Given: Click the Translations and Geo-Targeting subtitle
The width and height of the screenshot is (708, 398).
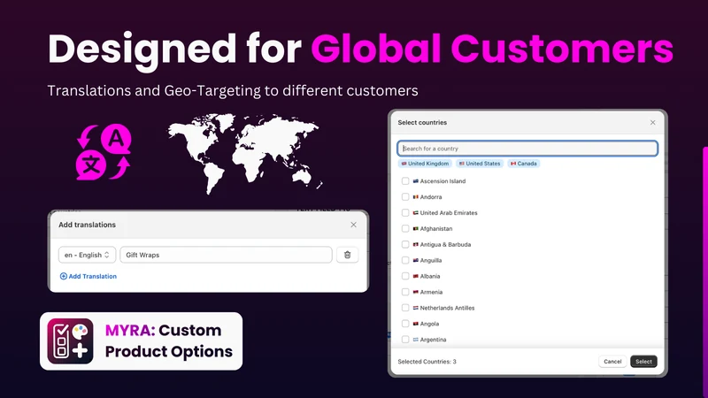Looking at the screenshot, I should coord(233,91).
